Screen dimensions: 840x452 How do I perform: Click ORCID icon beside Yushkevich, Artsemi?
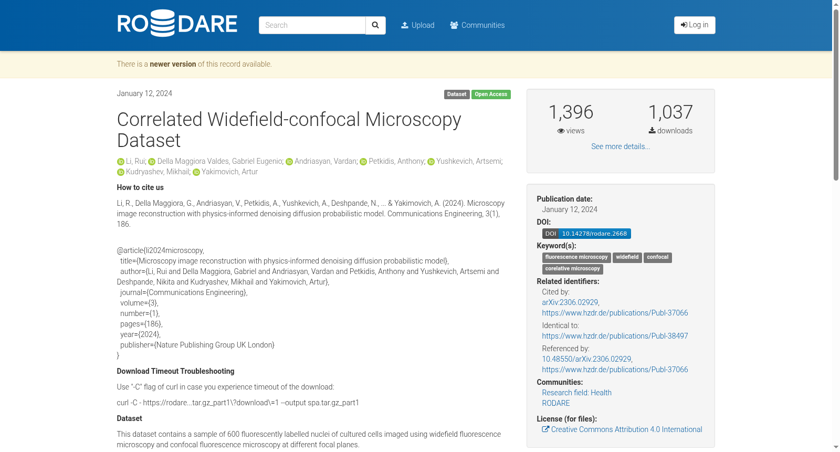431,162
